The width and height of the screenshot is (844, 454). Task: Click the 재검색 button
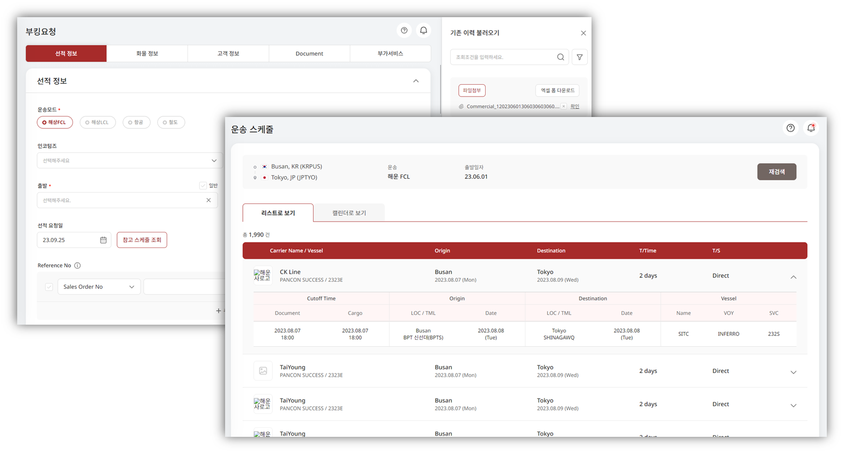776,172
